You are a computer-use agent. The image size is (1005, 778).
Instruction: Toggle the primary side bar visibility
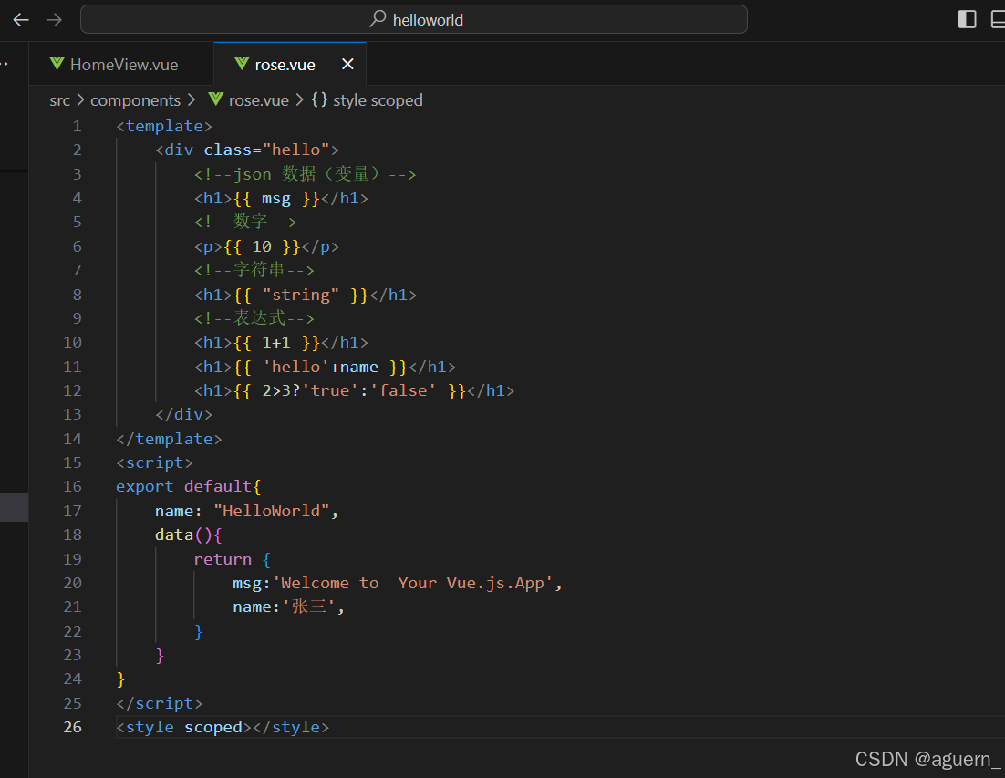click(x=966, y=18)
